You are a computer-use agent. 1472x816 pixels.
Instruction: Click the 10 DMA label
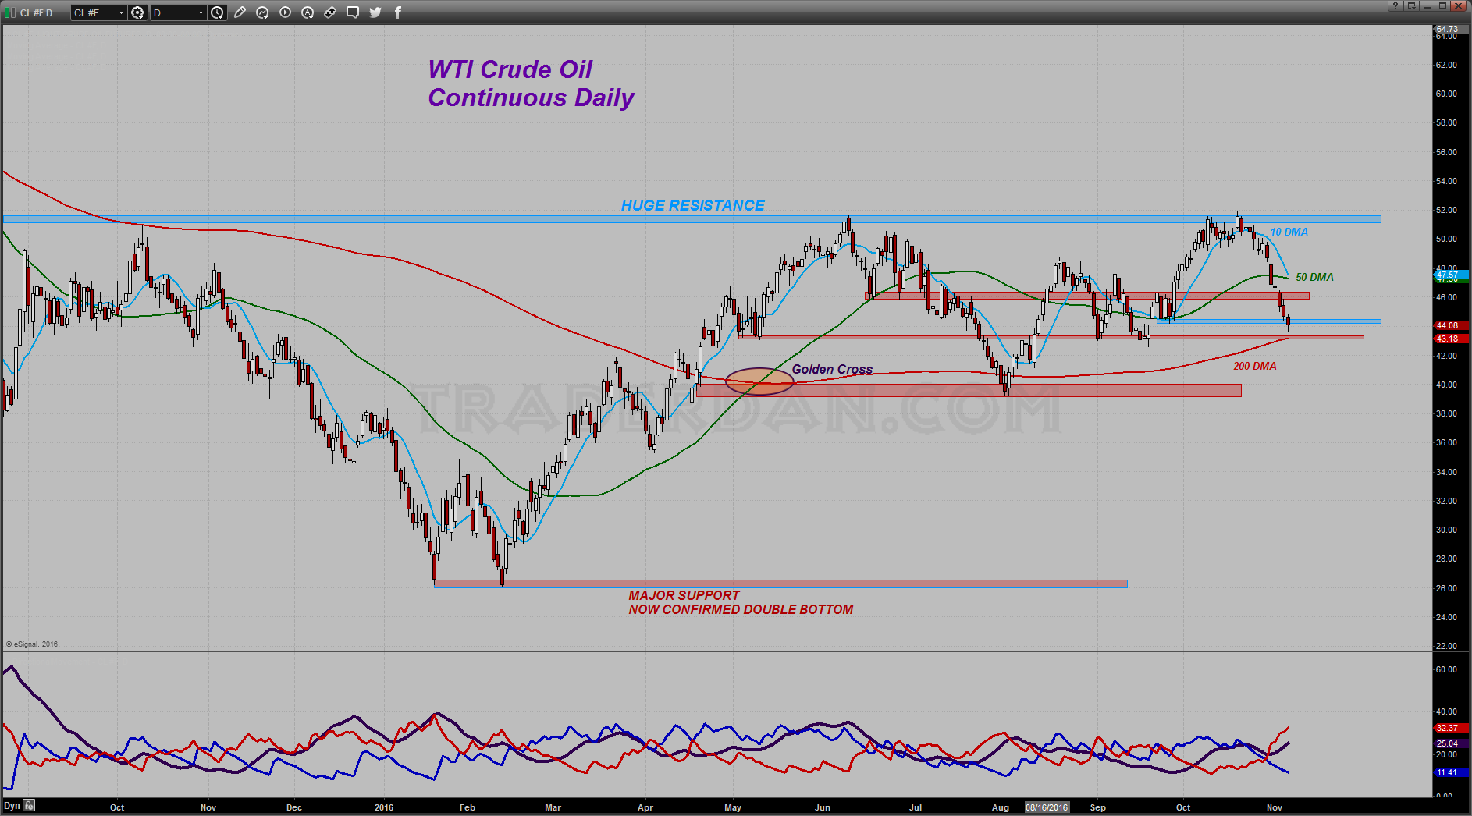click(1289, 232)
